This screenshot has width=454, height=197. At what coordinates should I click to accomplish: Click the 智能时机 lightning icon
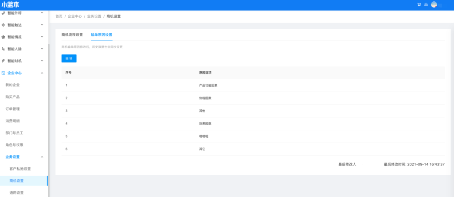click(x=4, y=61)
